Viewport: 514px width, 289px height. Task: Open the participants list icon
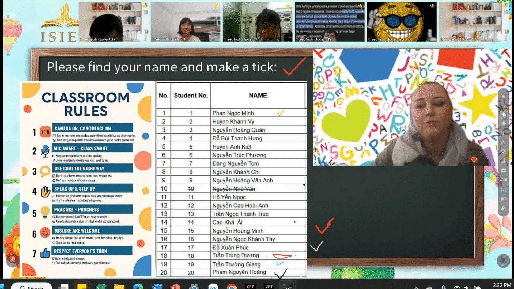503,208
